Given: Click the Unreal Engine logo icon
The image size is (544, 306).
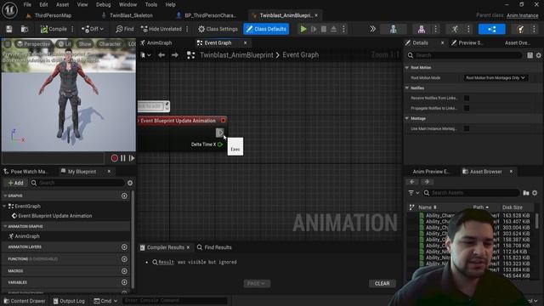Looking at the screenshot, I should coord(9,9).
